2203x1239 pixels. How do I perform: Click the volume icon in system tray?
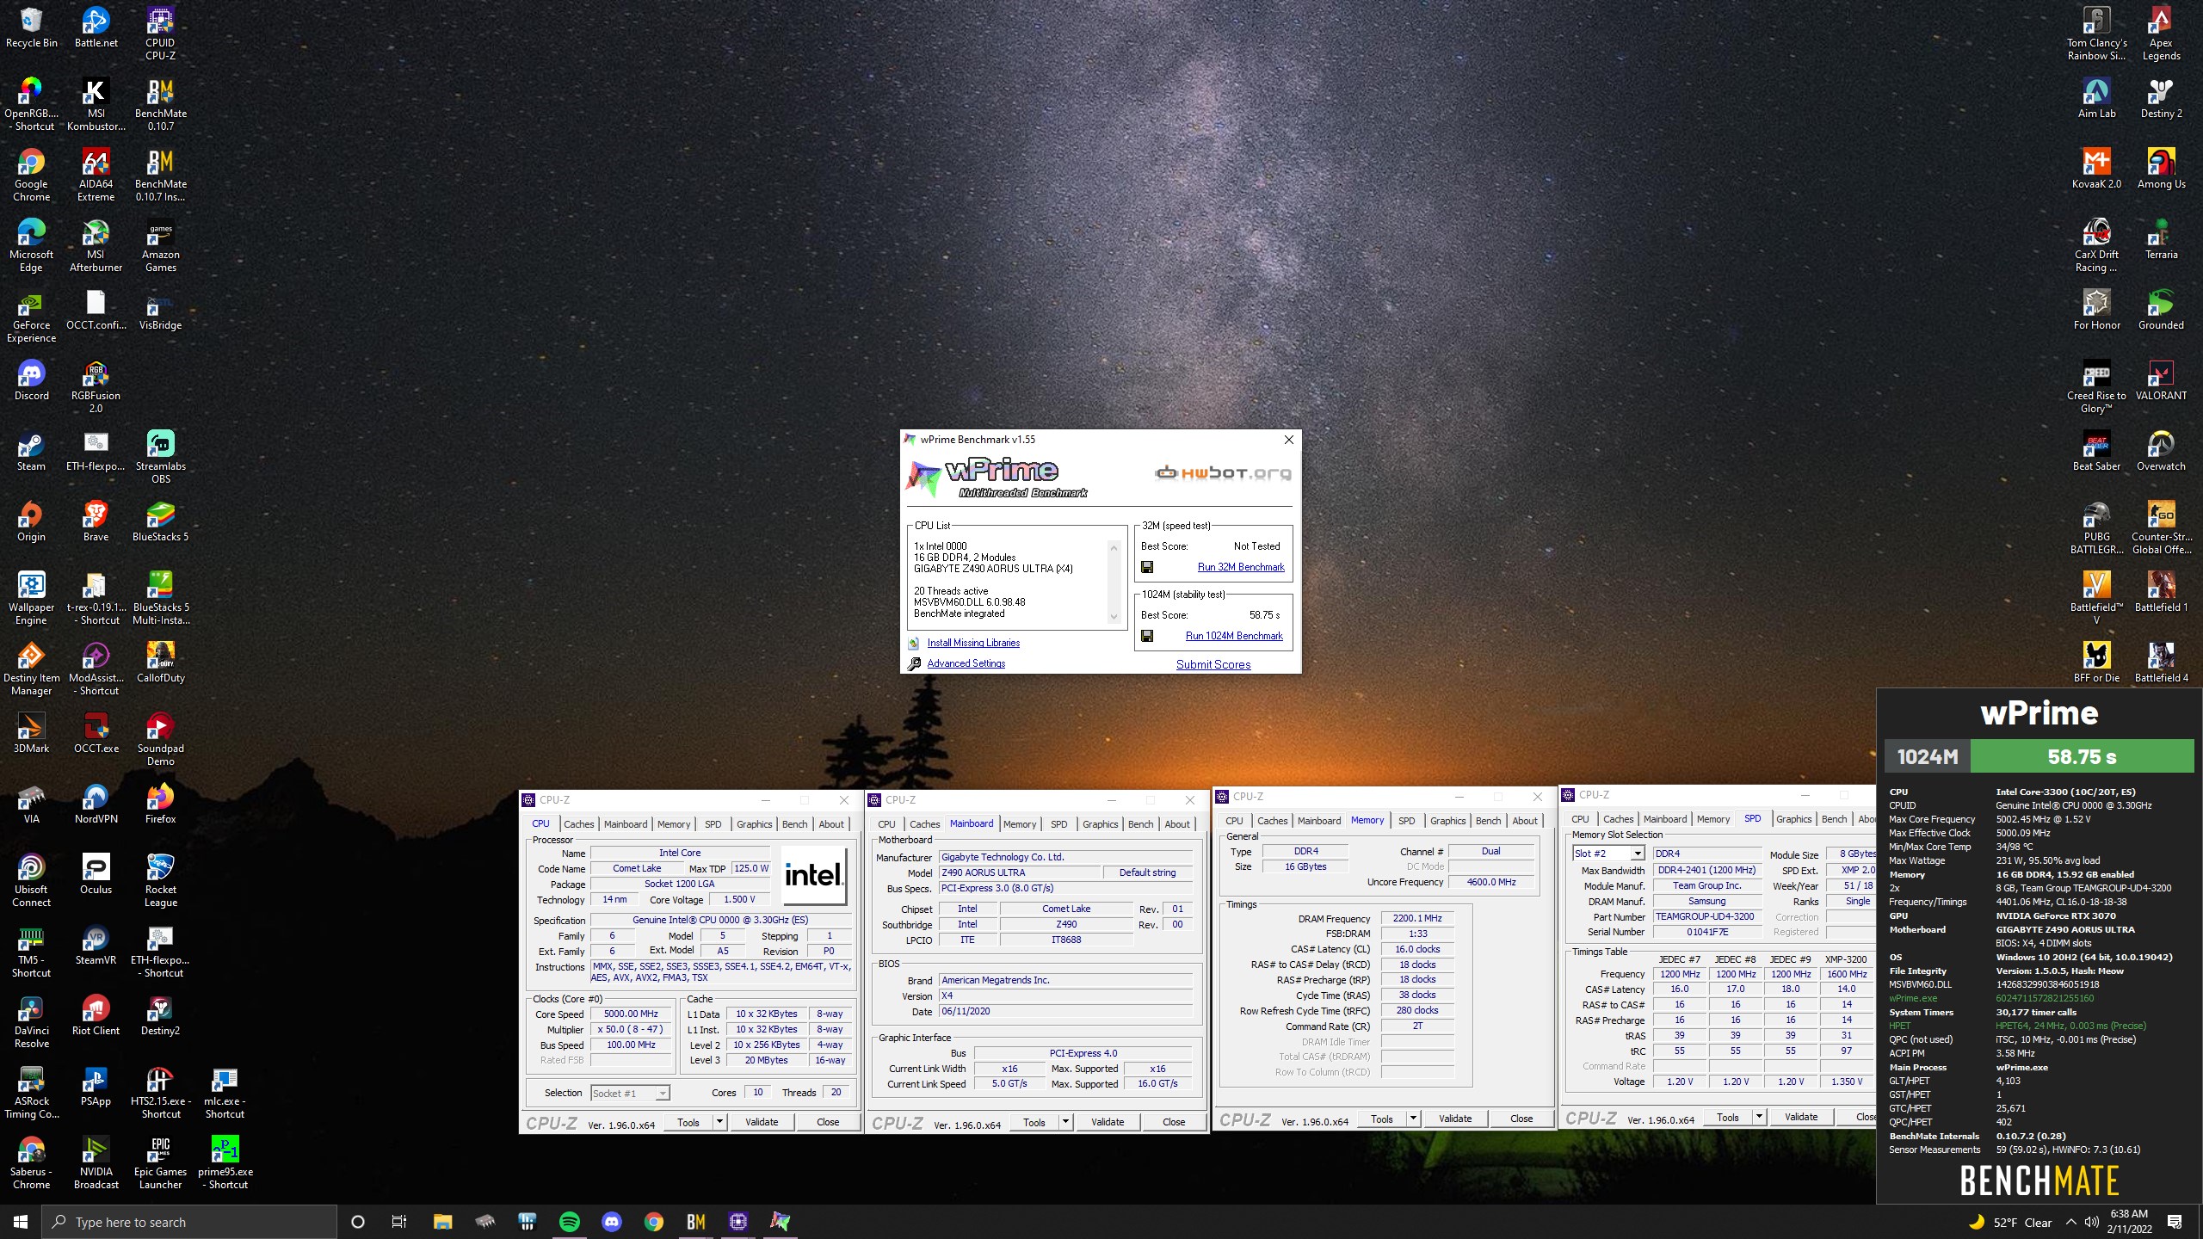coord(2091,1222)
